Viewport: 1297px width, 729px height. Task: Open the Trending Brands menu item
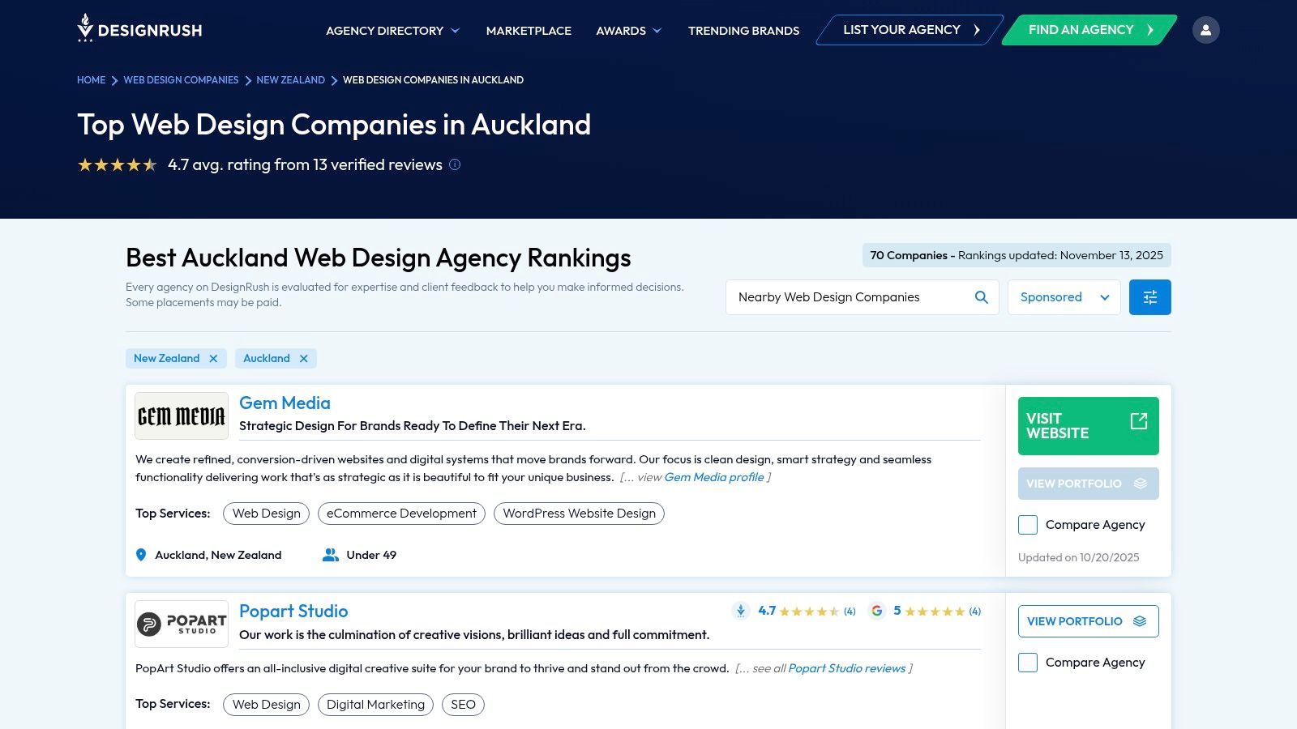(x=743, y=30)
